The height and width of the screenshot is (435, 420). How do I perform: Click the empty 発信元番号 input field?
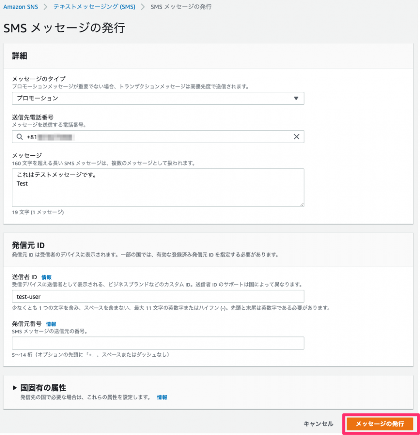157,343
